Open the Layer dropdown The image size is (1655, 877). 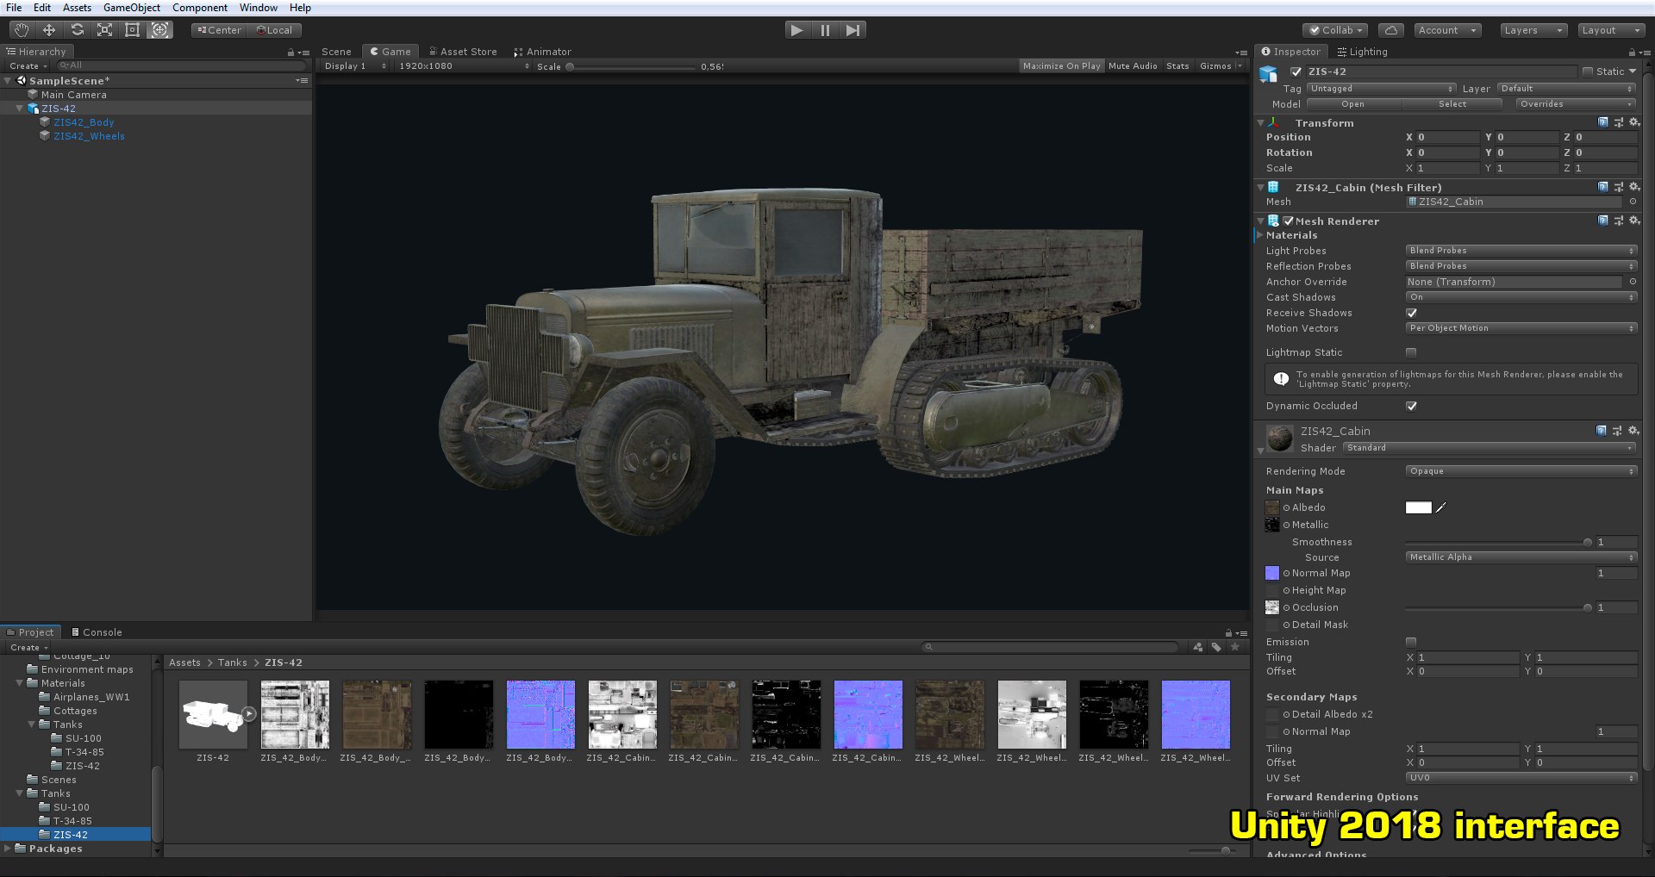[1566, 89]
